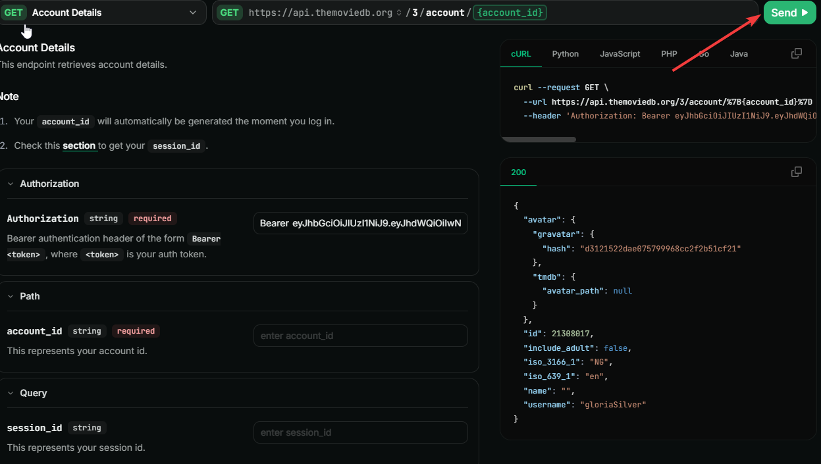Select the 200 response tab

pyautogui.click(x=519, y=172)
